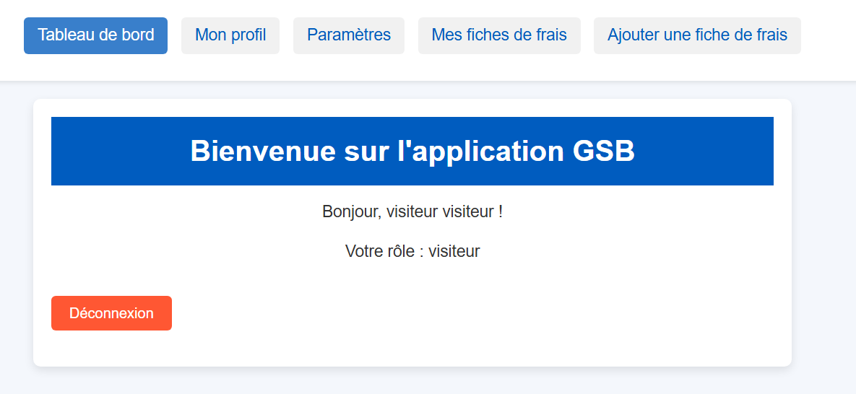This screenshot has height=394, width=856.
Task: Select Ajouter une fiche de frais
Action: pyautogui.click(x=697, y=35)
